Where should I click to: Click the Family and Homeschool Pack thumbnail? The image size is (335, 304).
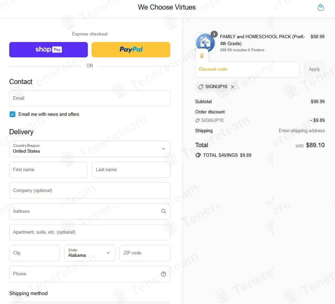[205, 43]
